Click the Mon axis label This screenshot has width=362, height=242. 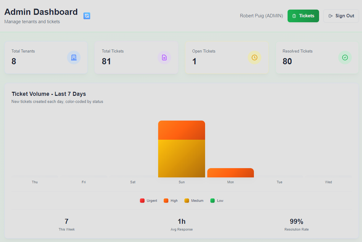pos(230,182)
